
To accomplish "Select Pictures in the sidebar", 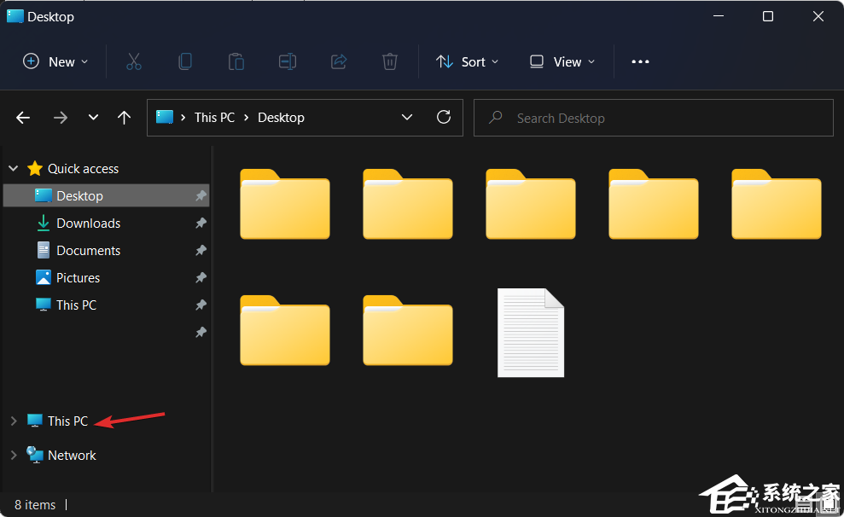I will pyautogui.click(x=78, y=277).
